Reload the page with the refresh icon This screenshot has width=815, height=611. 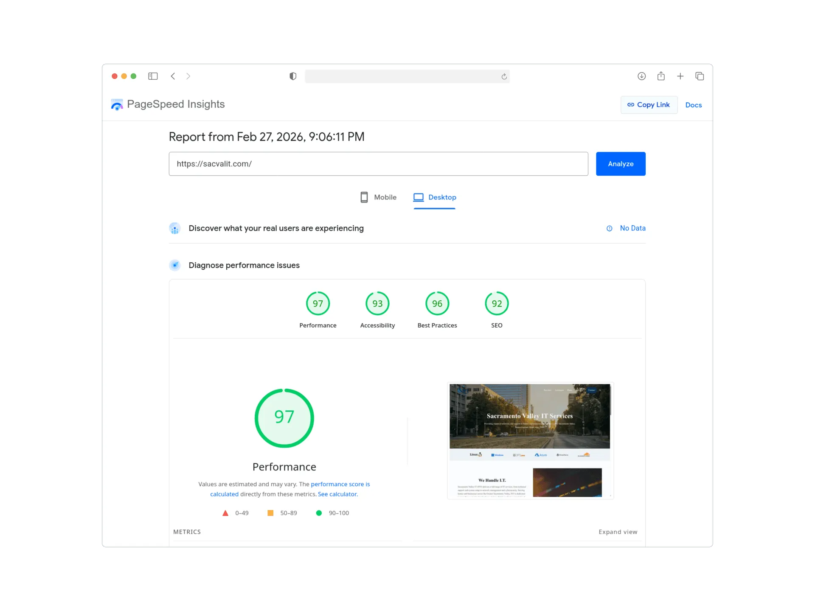pos(504,76)
